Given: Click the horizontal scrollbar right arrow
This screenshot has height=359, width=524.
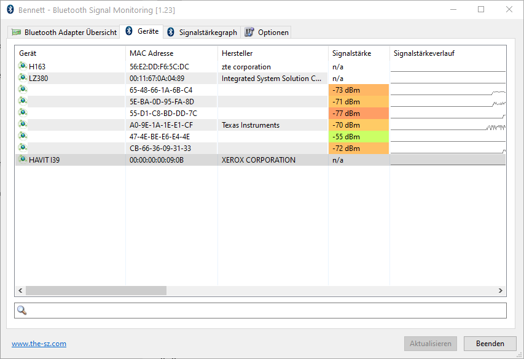Looking at the screenshot, I should (x=500, y=290).
